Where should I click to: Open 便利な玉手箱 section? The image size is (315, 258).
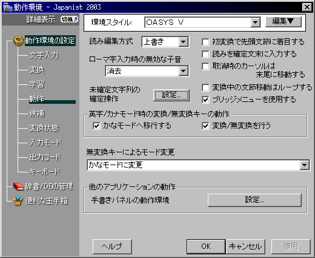(47, 201)
